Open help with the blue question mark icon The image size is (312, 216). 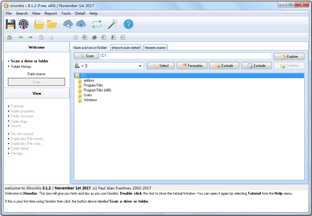pyautogui.click(x=129, y=24)
